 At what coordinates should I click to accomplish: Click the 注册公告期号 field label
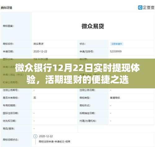11,90
